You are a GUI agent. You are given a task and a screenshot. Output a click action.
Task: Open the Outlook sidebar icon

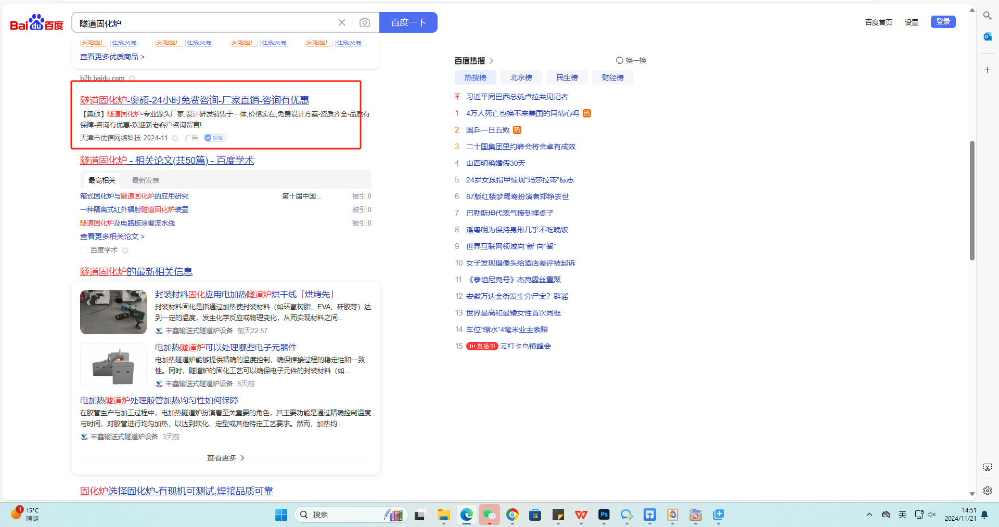click(x=987, y=36)
